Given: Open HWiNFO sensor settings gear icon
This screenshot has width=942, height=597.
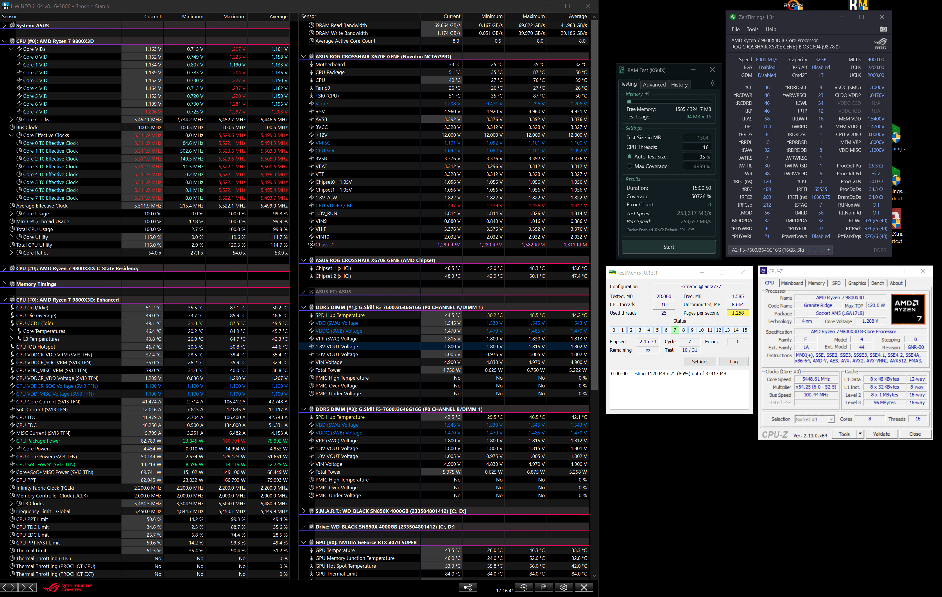Looking at the screenshot, I should coord(563,587).
